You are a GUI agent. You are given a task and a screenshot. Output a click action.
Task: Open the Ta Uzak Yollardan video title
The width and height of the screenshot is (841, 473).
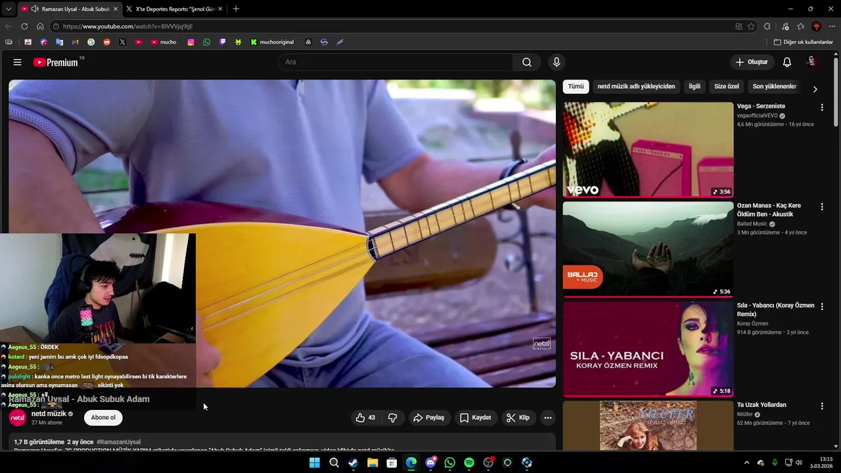(761, 405)
